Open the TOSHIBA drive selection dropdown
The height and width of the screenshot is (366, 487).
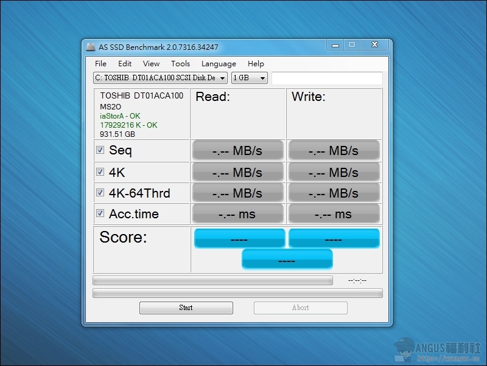click(160, 78)
